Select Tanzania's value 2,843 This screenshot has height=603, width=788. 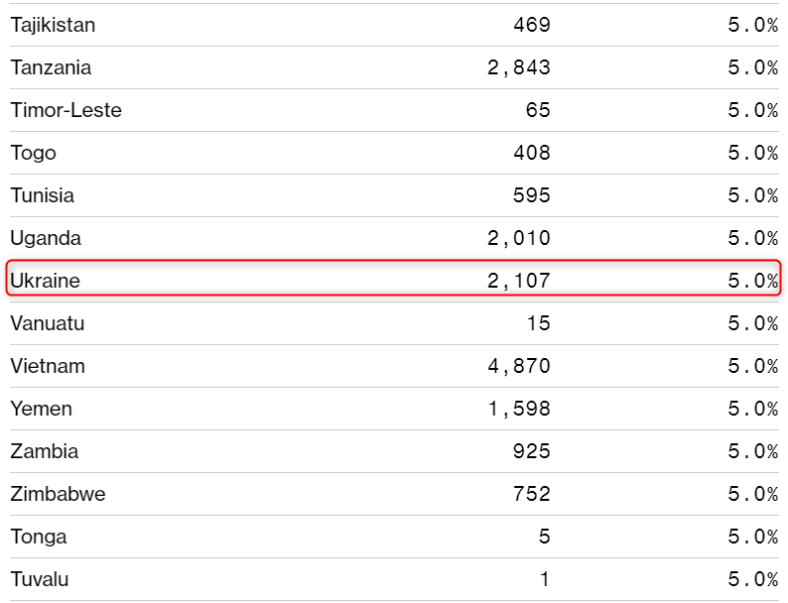[518, 67]
